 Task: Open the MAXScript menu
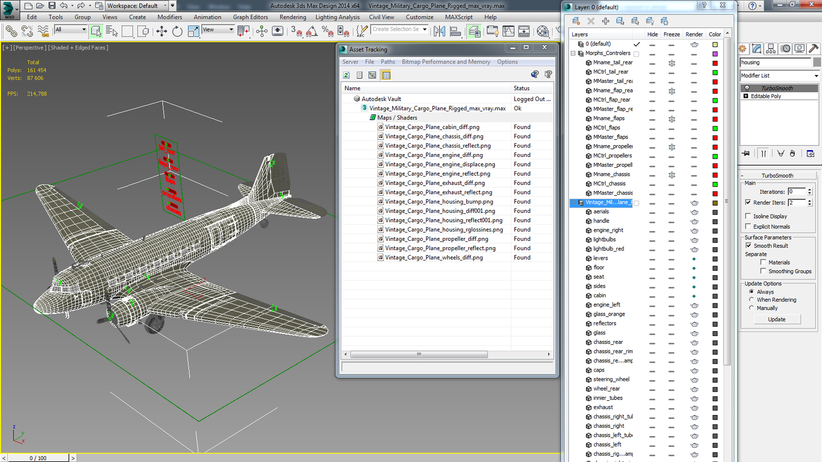tap(459, 17)
